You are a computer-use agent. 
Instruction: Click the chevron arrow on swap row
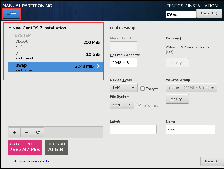[x=98, y=66]
